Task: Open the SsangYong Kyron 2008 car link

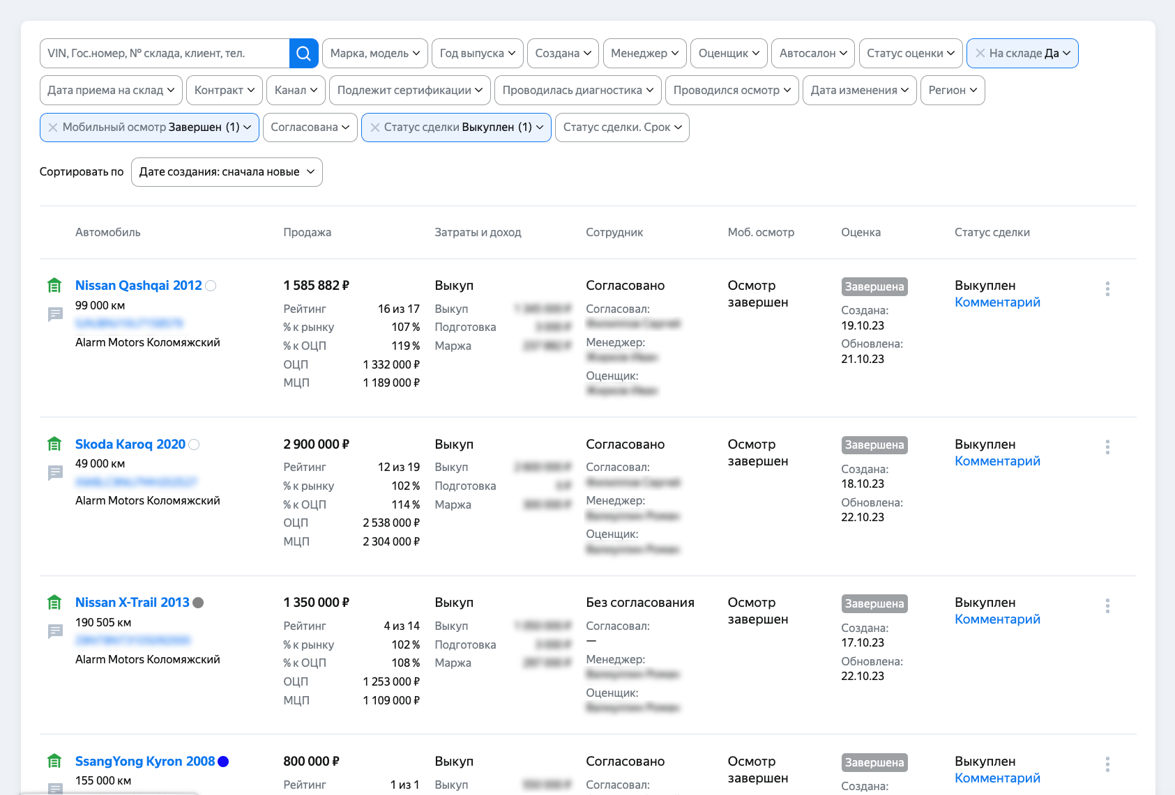Action: 145,762
